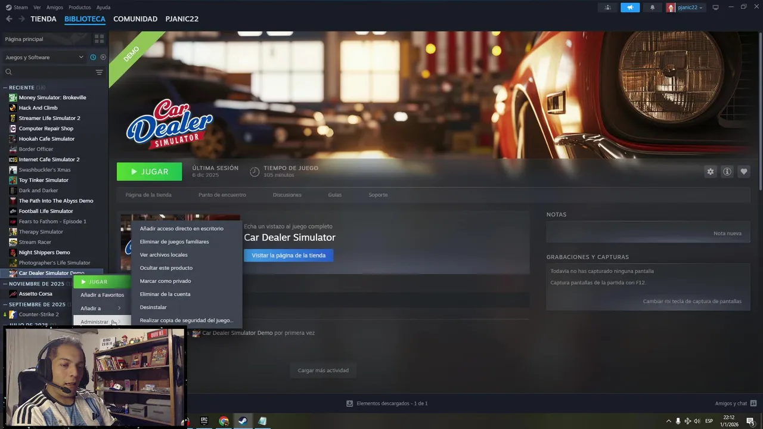Screen dimensions: 763x429
Task: Click the green JUGAR button on game page
Action: [149, 172]
